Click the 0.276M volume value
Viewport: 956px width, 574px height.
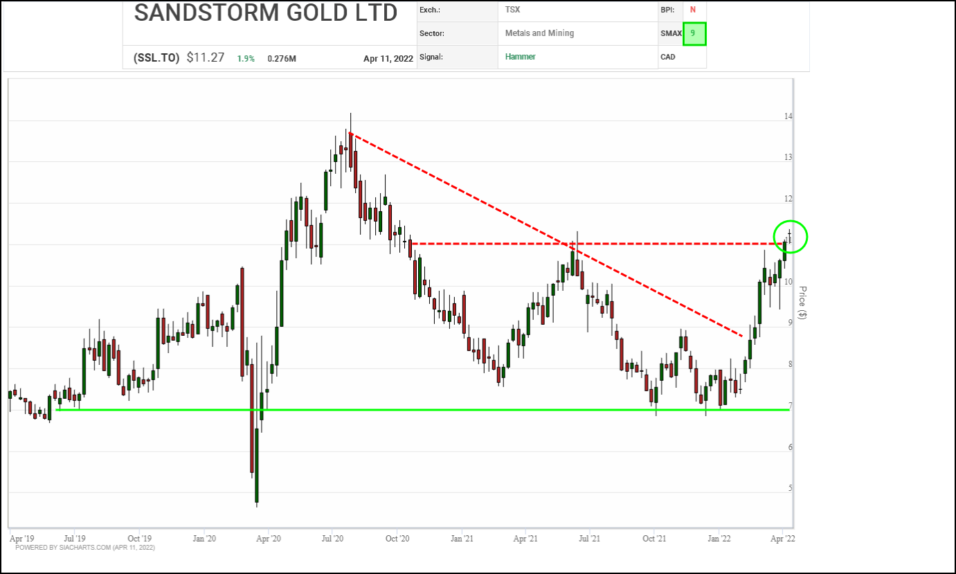[282, 59]
